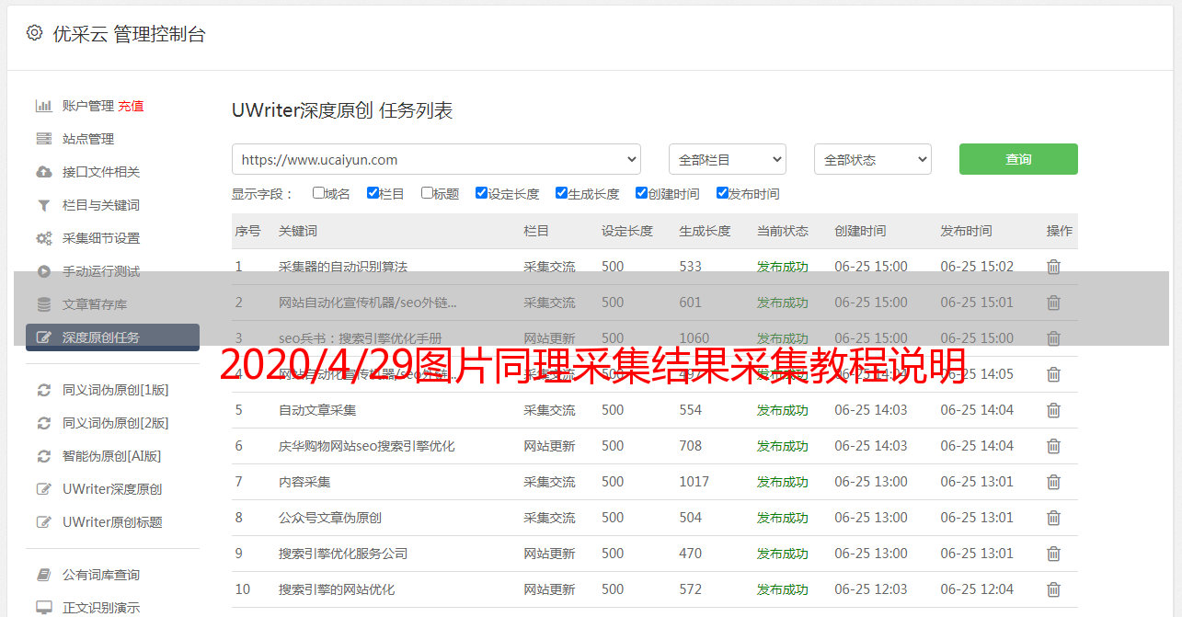Open the 全部栏目 dropdown
The height and width of the screenshot is (617, 1182).
(728, 159)
